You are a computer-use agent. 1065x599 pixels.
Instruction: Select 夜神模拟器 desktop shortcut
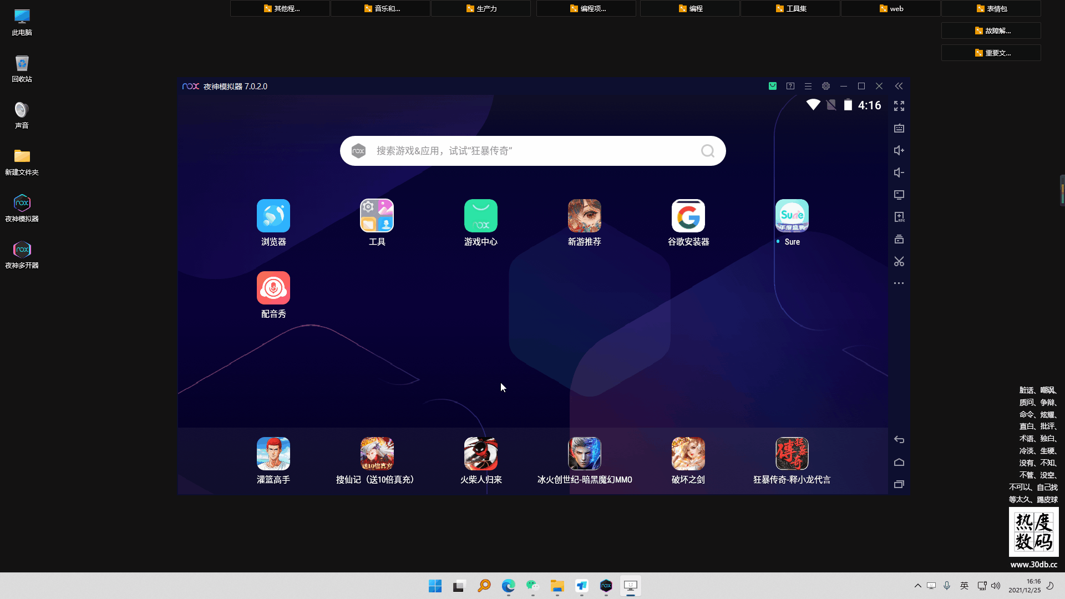coord(22,209)
